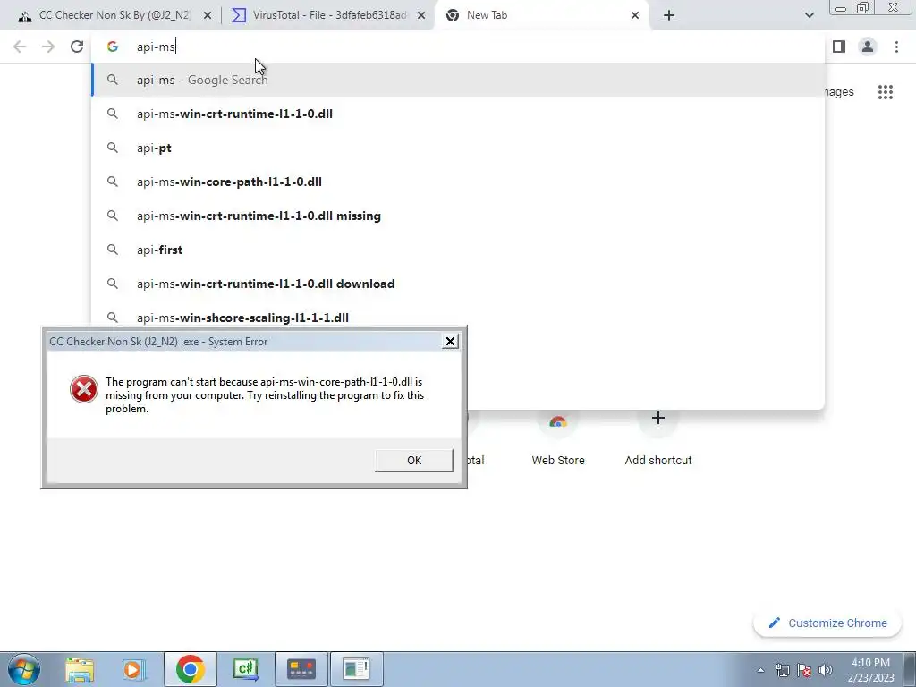Select suggestion api-ms-win-crt-runtime-l1-1-0.dll
The width and height of the screenshot is (916, 687).
coord(457,114)
